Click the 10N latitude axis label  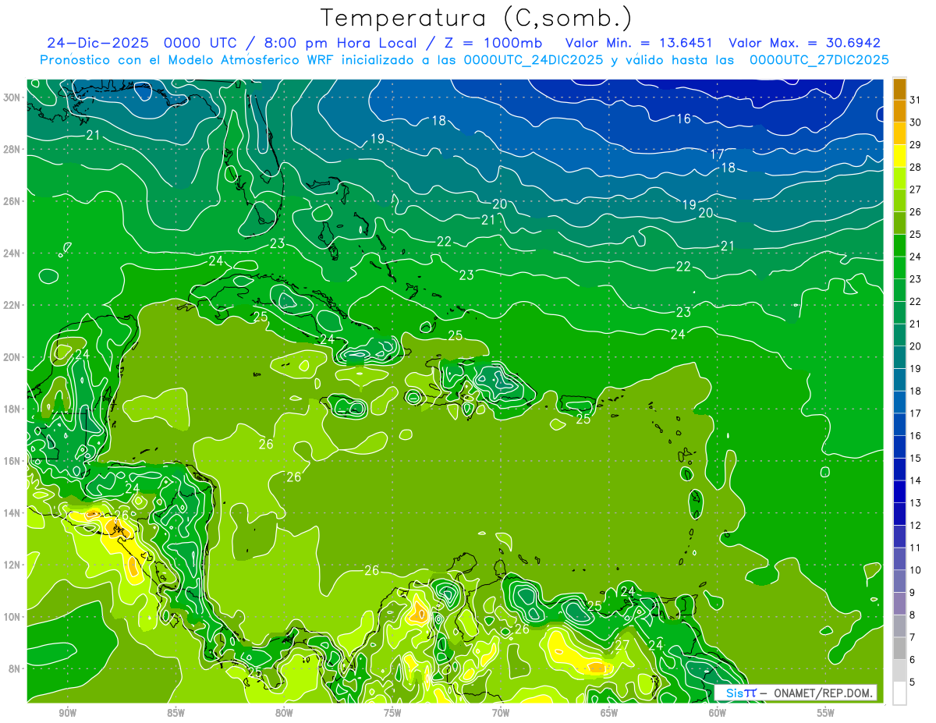tap(13, 616)
